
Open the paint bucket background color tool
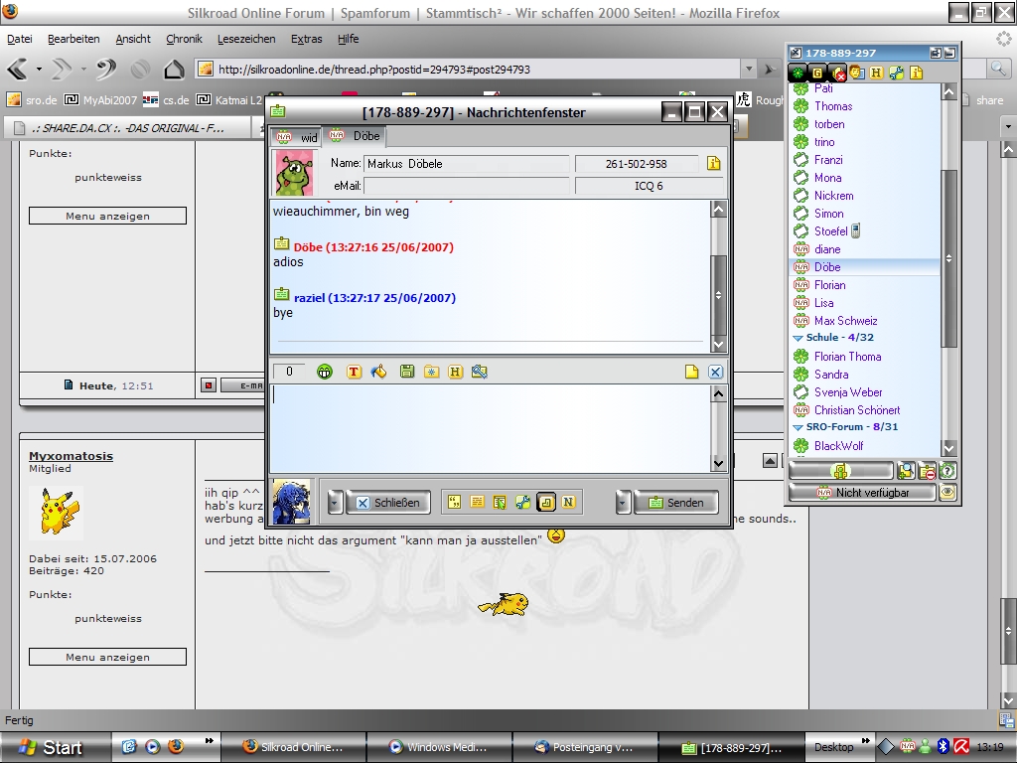coord(378,372)
